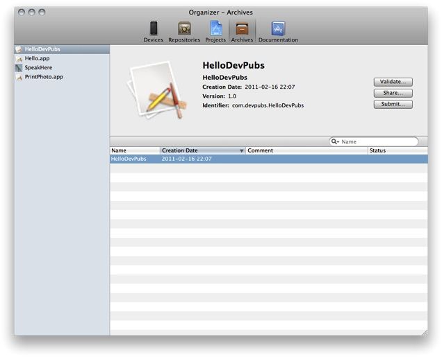Select PrintPhoto.app in the sidebar
Viewport: 442px width, 357px height.
pyautogui.click(x=62, y=77)
